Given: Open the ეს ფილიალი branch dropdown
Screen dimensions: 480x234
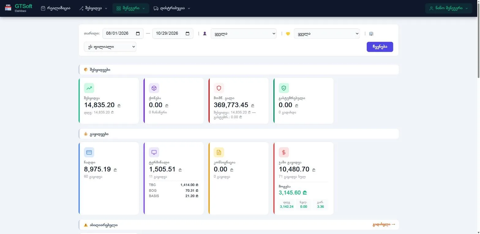Looking at the screenshot, I should click(110, 46).
